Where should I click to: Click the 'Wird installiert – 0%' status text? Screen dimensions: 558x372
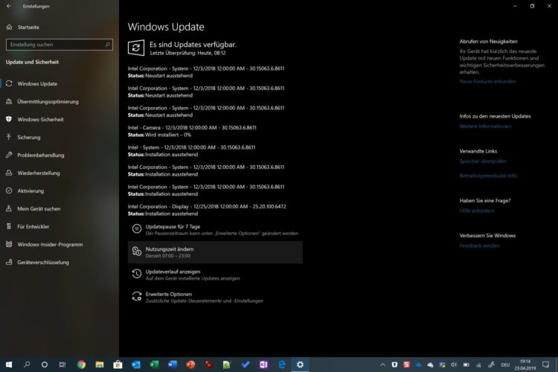point(168,135)
